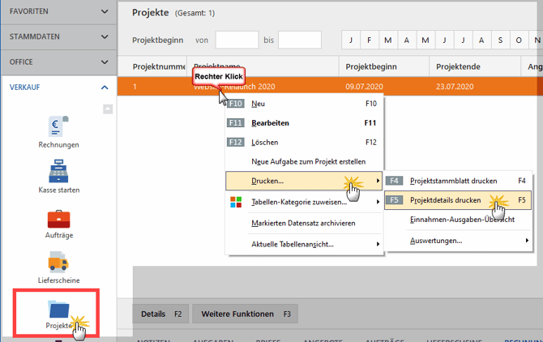
Task: Expand the Favoriten section
Action: 58,12
